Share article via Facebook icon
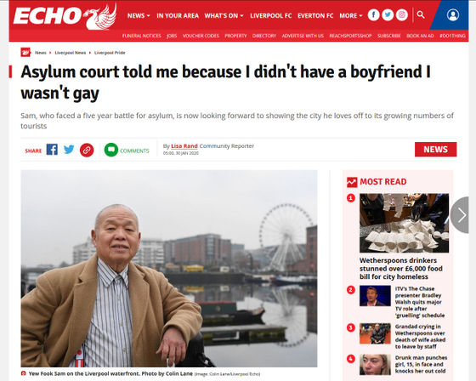This screenshot has width=476, height=381. pyautogui.click(x=52, y=150)
